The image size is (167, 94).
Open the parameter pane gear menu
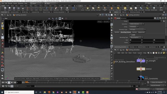(155, 18)
